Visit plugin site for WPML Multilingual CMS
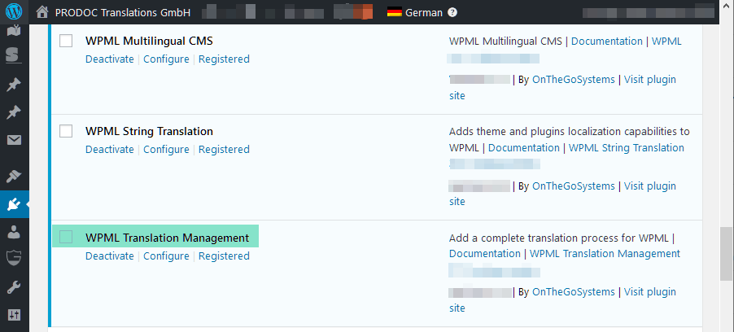Image resolution: width=734 pixels, height=332 pixels. click(x=649, y=80)
